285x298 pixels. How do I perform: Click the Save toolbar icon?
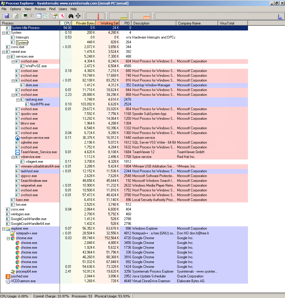7,16
